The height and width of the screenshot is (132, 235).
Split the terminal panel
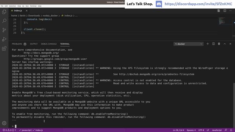pyautogui.click(x=213, y=44)
